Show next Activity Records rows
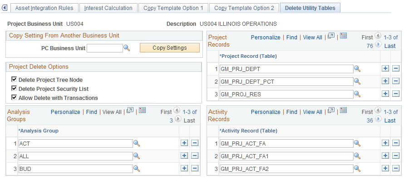This screenshot has height=179, width=404. [378, 119]
